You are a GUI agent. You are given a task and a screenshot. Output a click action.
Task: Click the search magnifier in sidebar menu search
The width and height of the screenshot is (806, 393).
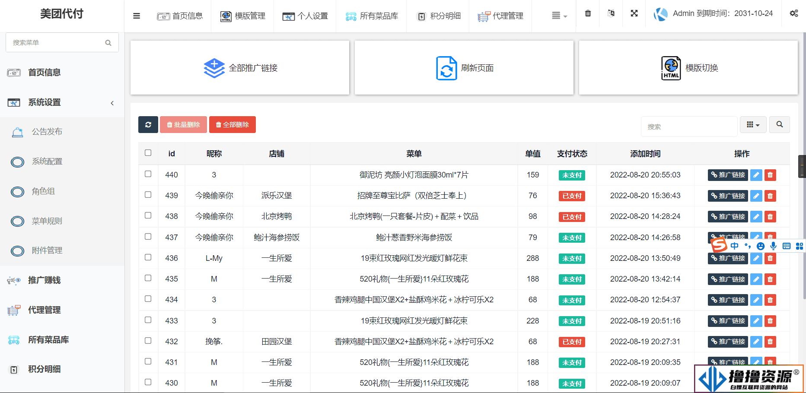click(108, 43)
